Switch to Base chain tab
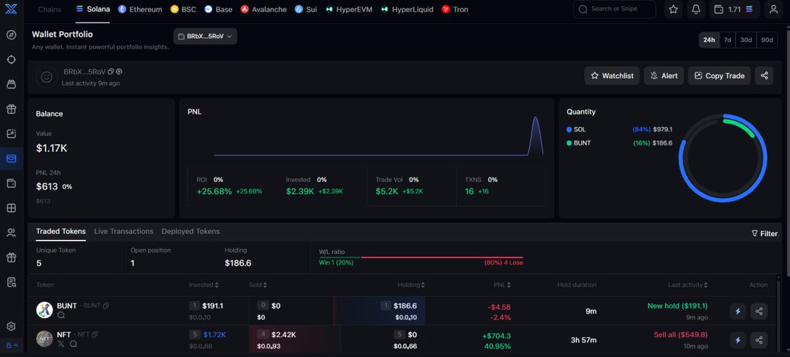Screen dimensions: 790x357 (x=219, y=9)
